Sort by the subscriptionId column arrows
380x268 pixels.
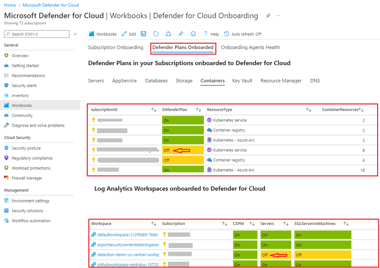click(x=154, y=110)
